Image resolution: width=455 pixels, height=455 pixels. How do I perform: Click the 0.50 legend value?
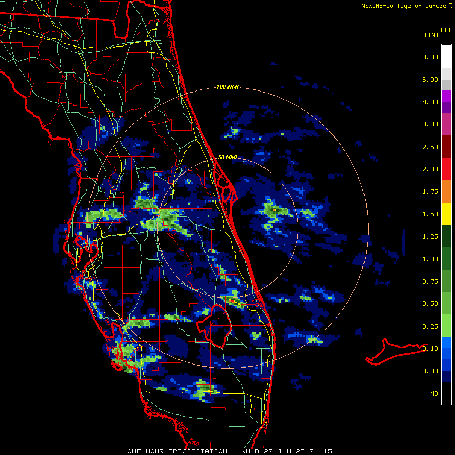[430, 304]
